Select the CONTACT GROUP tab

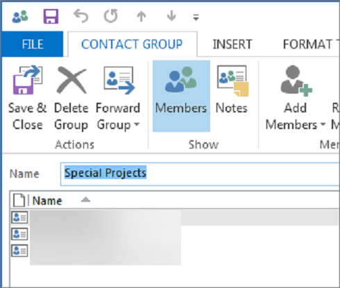coord(132,44)
